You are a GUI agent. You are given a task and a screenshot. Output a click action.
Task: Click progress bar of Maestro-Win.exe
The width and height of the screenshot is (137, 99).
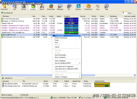pyautogui.click(x=71, y=23)
